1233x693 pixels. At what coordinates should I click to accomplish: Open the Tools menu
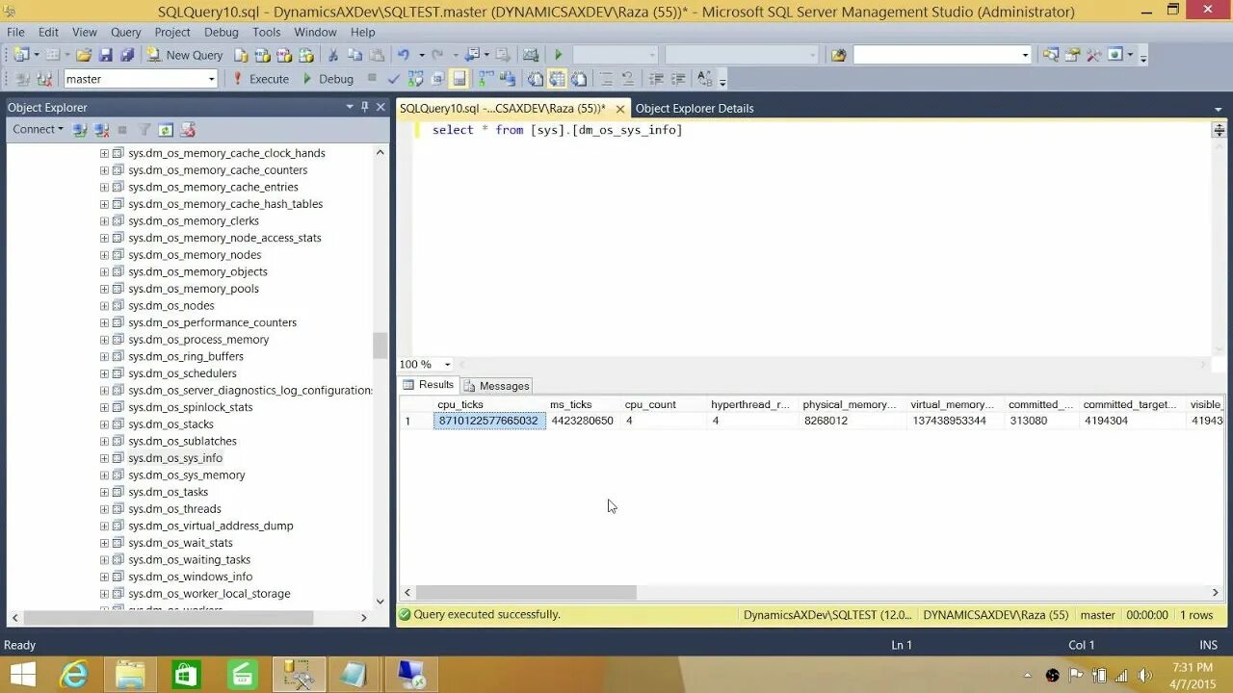[x=266, y=32]
